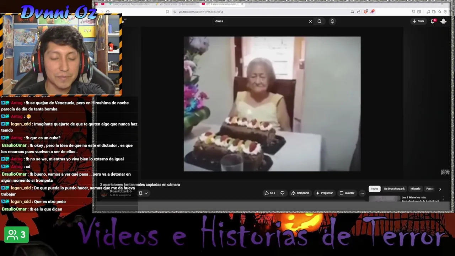Click chat username logan_xdd on Imagínate message
This screenshot has height=256, width=455.
(x=21, y=124)
